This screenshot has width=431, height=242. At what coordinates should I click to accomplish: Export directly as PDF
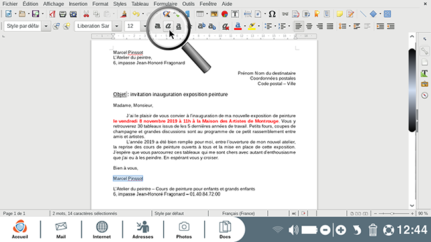coord(52,14)
